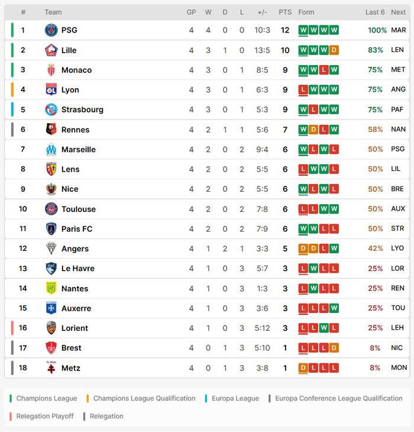Click PSG's most recent W form badge
Image resolution: width=414 pixels, height=432 pixels.
[x=303, y=30]
